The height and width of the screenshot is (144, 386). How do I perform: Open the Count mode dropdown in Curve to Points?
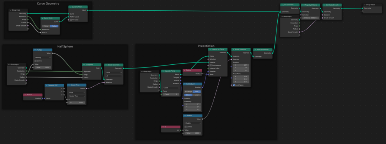[x=171, y=88]
